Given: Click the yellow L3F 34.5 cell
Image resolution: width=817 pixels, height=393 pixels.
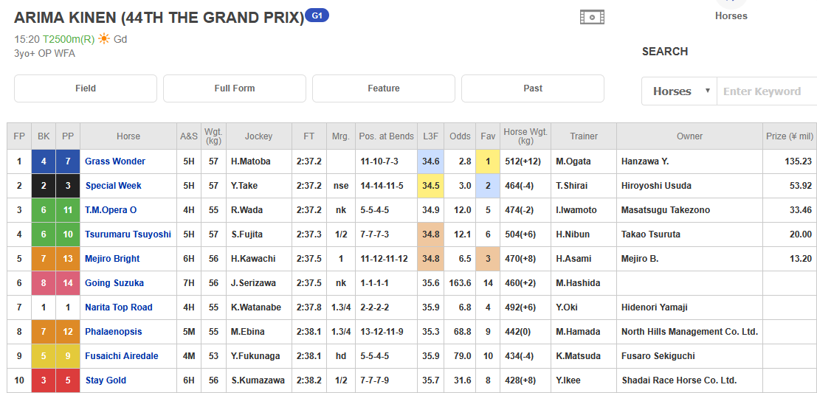Looking at the screenshot, I should click(x=430, y=186).
